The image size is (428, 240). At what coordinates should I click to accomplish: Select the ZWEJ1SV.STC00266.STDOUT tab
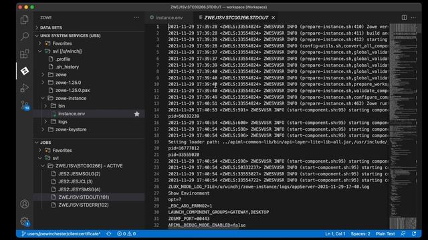pos(236,18)
